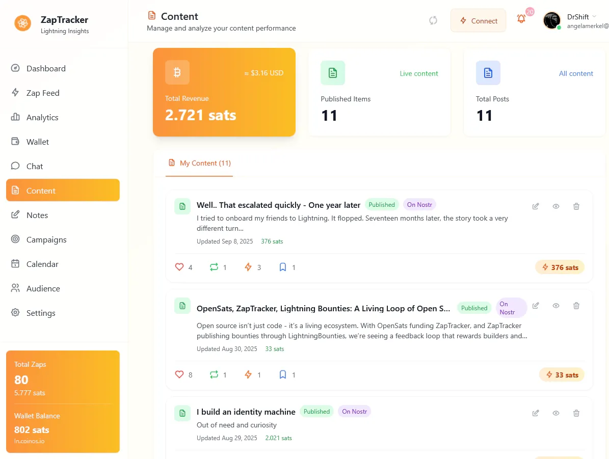Expand the DrShift account dropdown

point(594,16)
